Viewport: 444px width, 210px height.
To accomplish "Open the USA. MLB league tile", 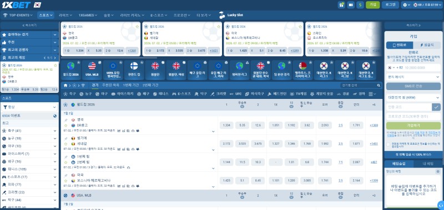I will (92, 70).
